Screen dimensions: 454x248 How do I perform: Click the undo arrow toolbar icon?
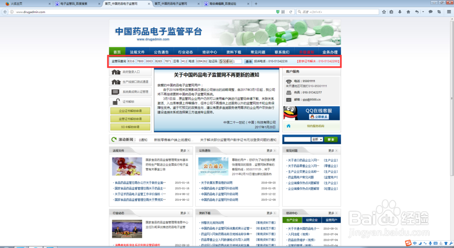click(x=417, y=12)
